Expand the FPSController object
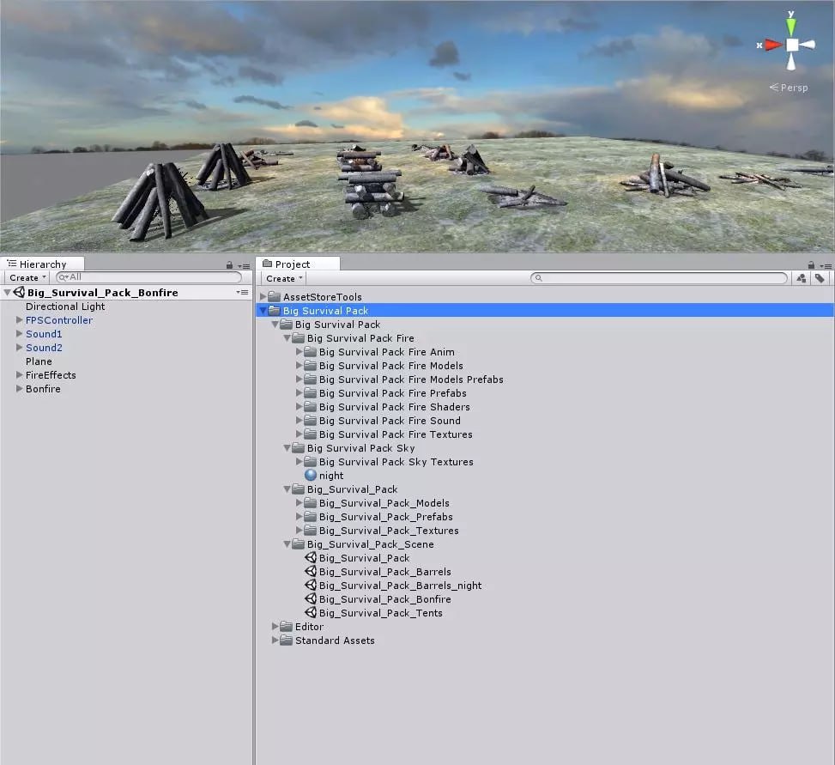The image size is (835, 765). [19, 320]
